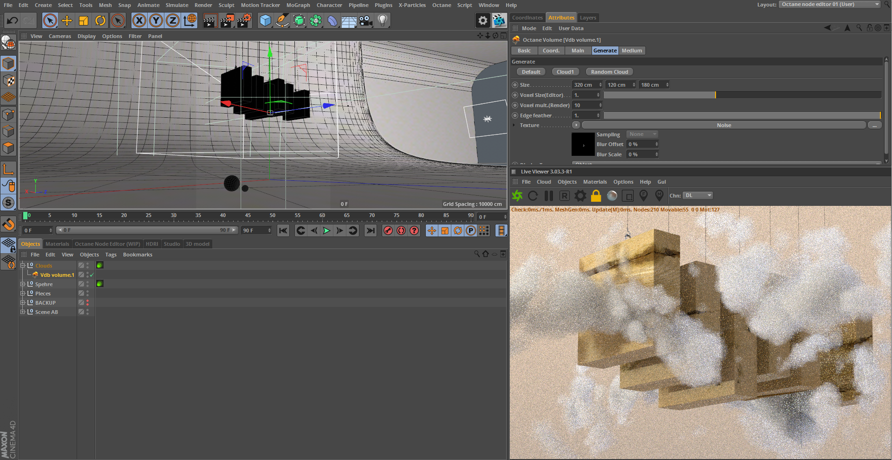Add a Camera object
The width and height of the screenshot is (892, 460).
point(366,20)
